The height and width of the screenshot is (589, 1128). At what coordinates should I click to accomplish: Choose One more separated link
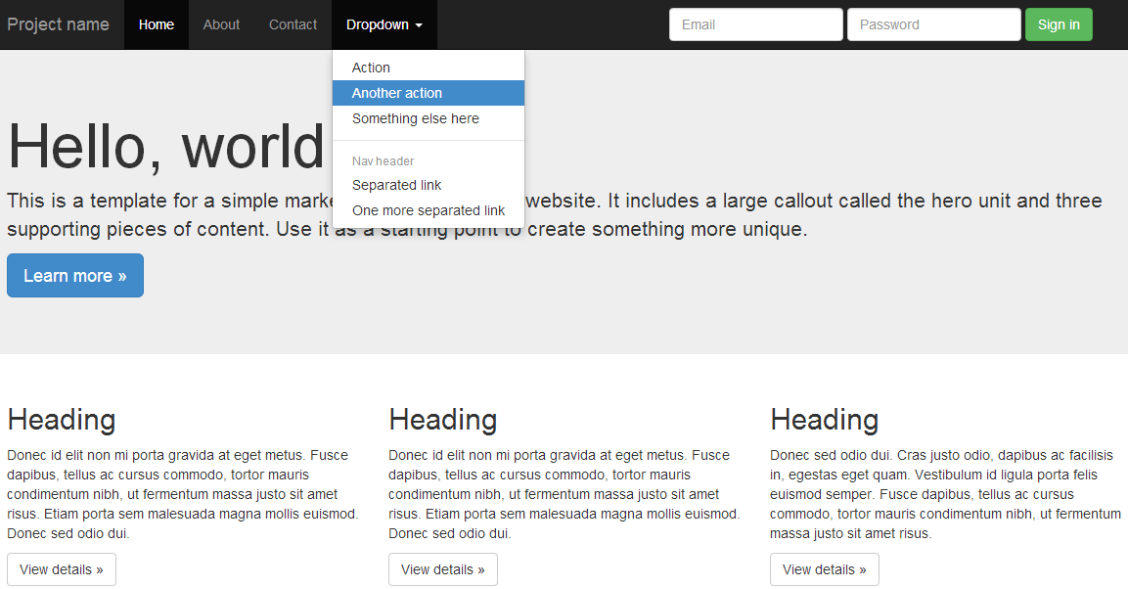pos(429,210)
